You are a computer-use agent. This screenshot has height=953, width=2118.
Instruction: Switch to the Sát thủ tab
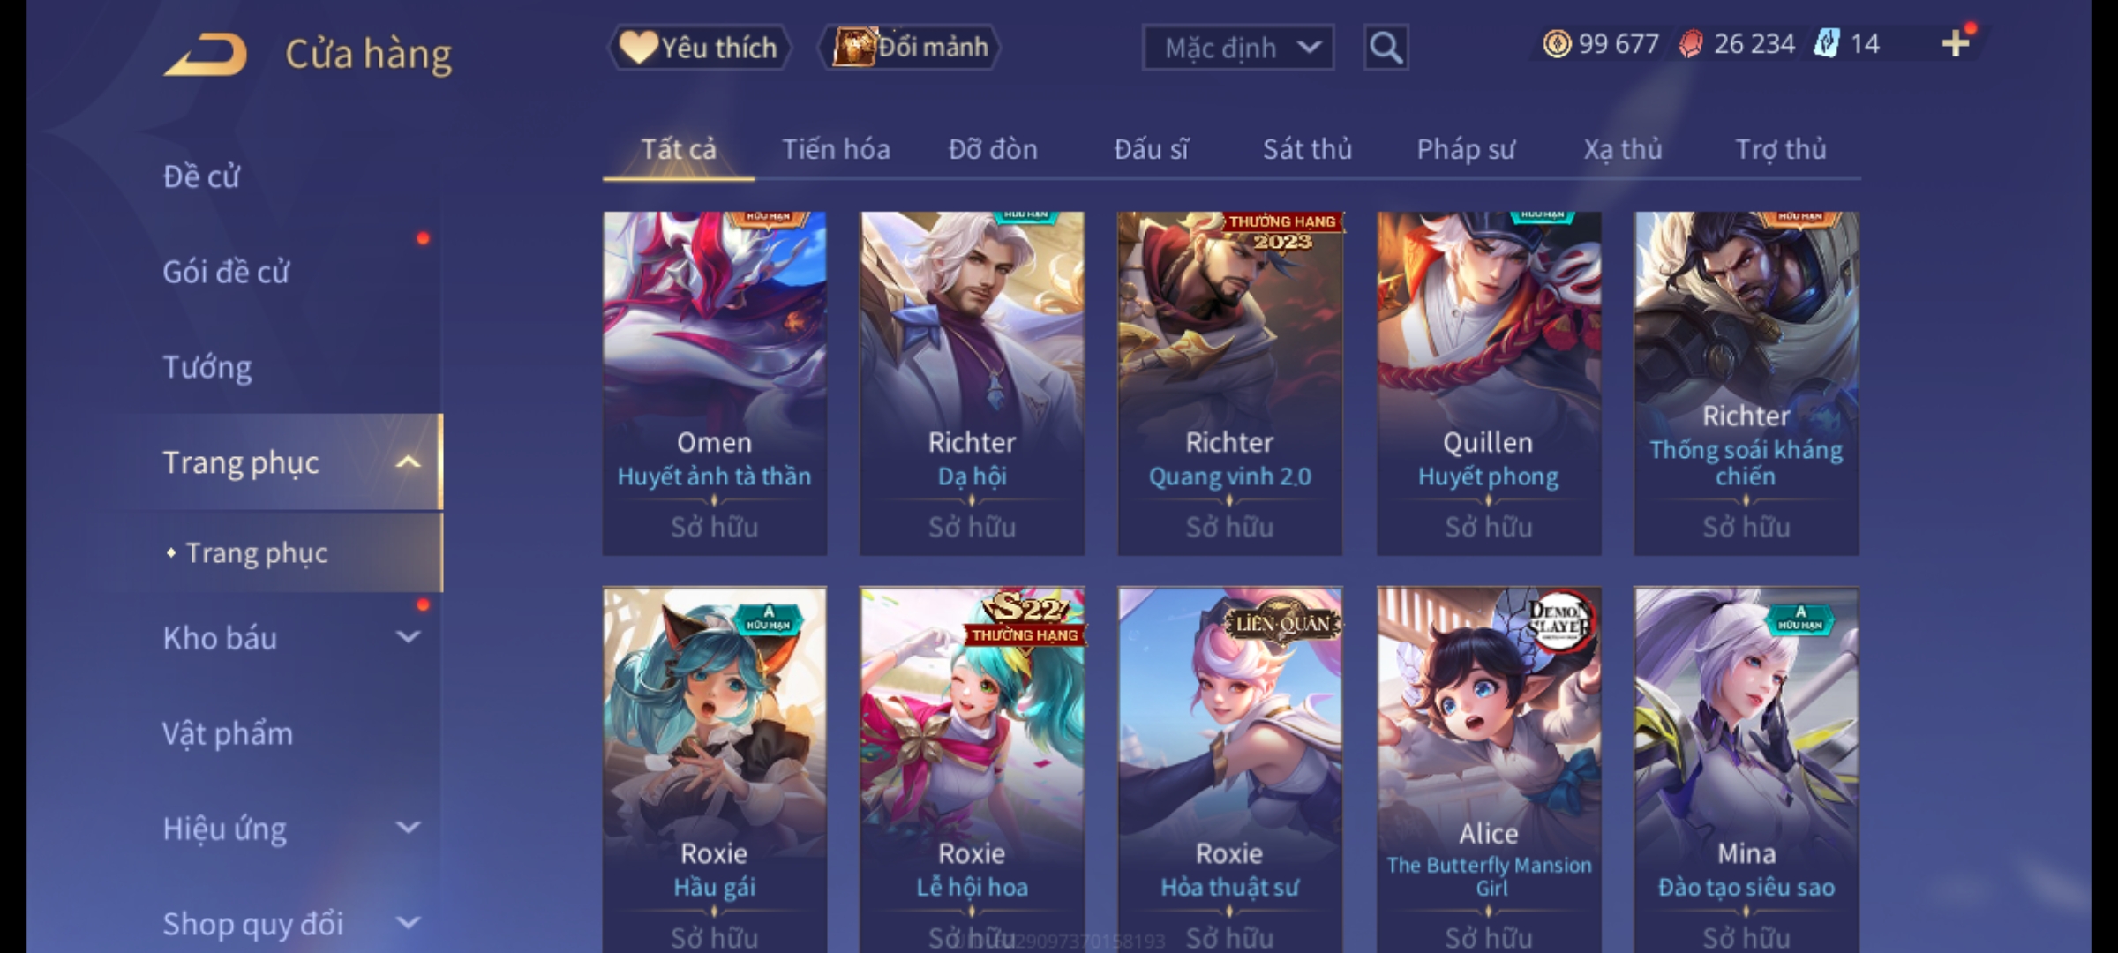point(1307,149)
